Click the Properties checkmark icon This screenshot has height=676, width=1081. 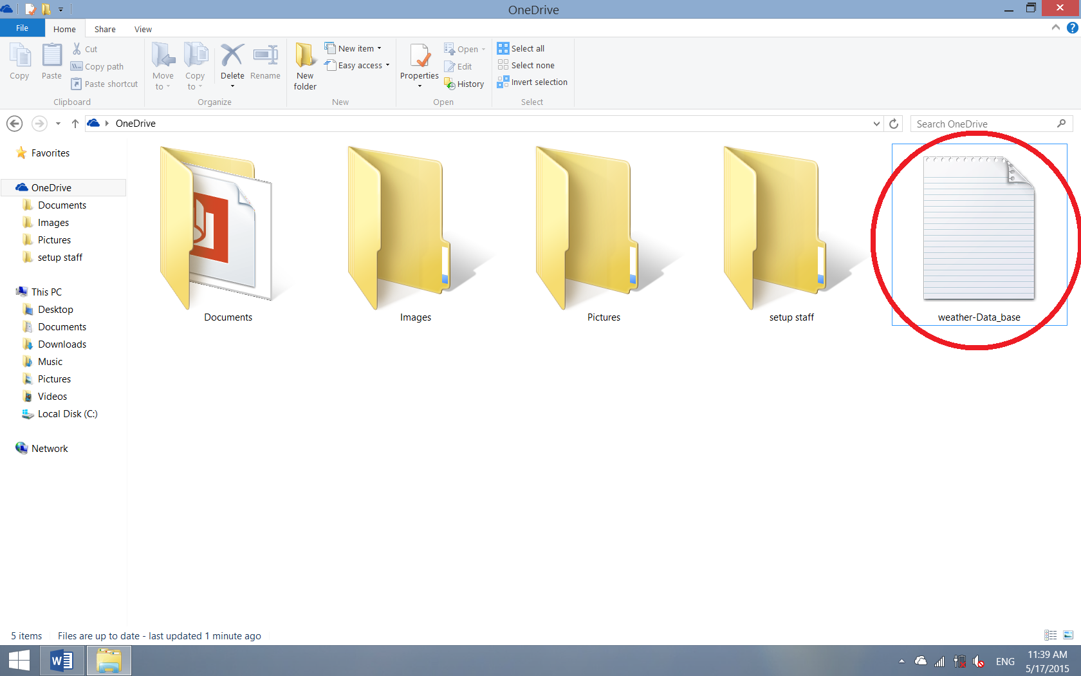[420, 56]
